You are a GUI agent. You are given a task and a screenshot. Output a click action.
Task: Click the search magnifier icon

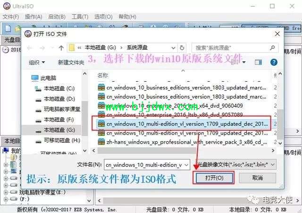[x=272, y=48]
